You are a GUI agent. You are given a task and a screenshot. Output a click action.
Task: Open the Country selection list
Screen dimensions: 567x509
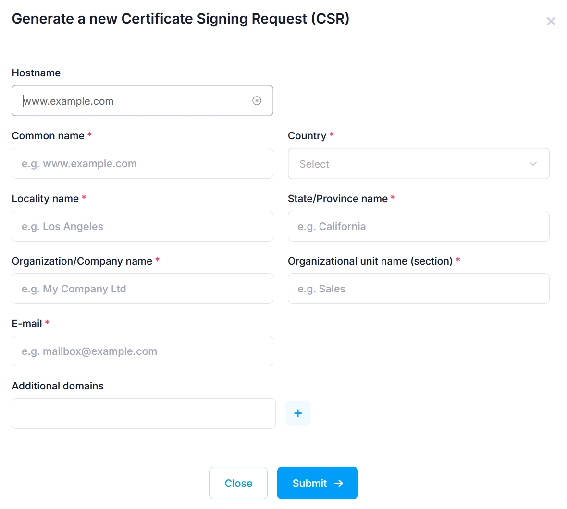point(418,164)
